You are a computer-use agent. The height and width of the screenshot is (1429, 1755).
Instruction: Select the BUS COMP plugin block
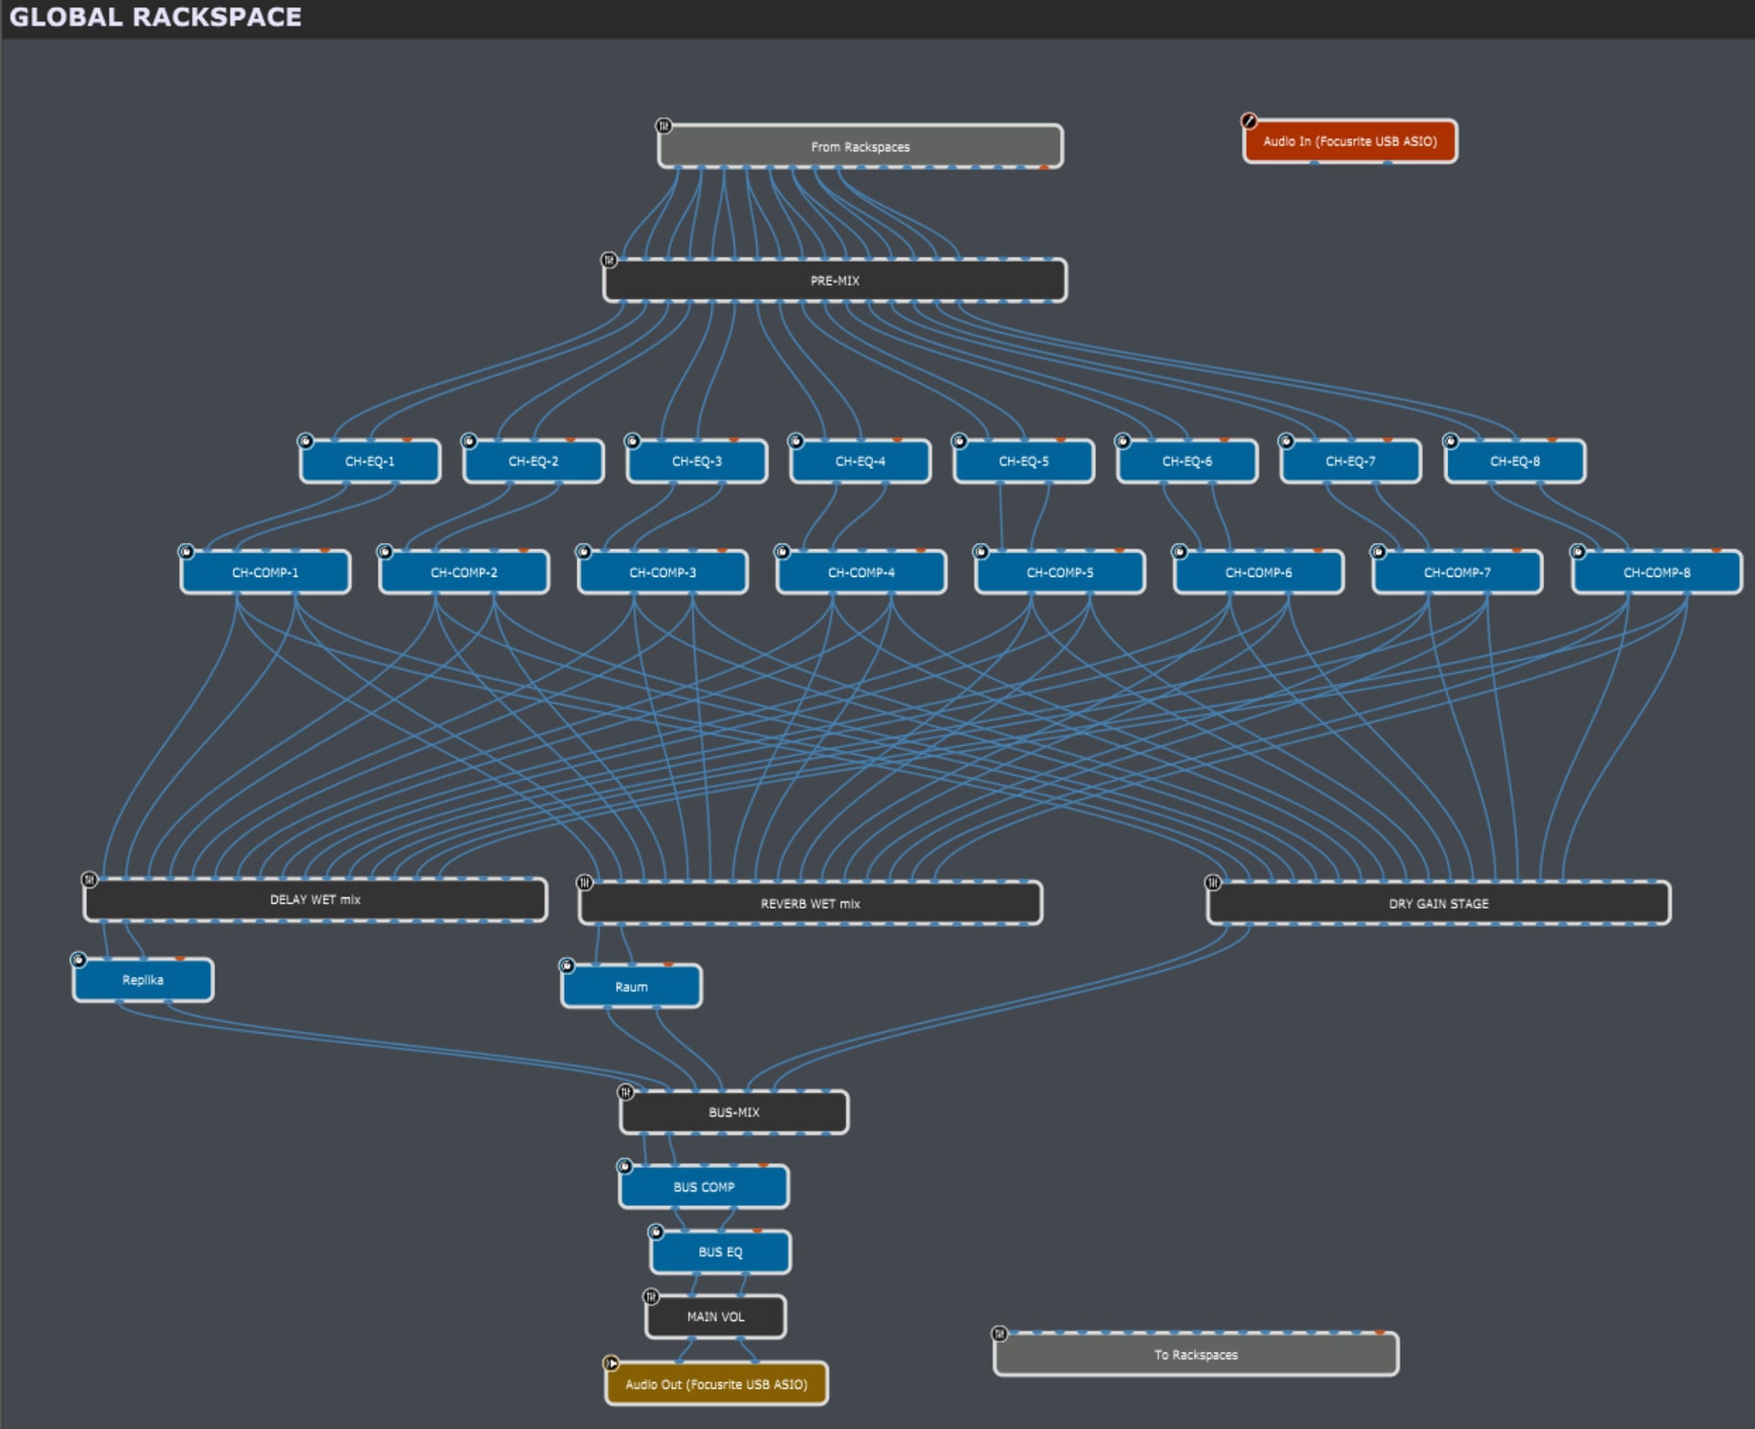coord(704,1188)
